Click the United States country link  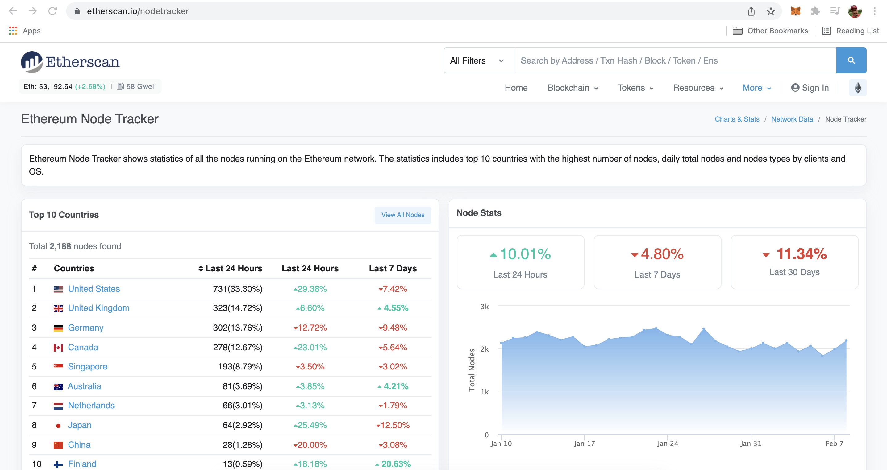(x=94, y=289)
